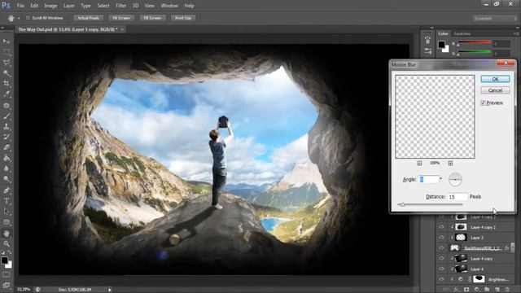Select the Horizontal Type tool
521x293 pixels.
(x=7, y=201)
